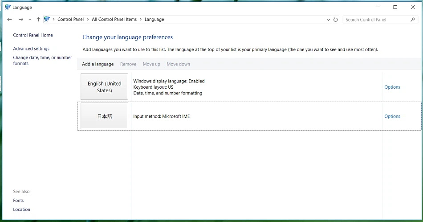Click Add a language in toolbar

click(x=98, y=64)
